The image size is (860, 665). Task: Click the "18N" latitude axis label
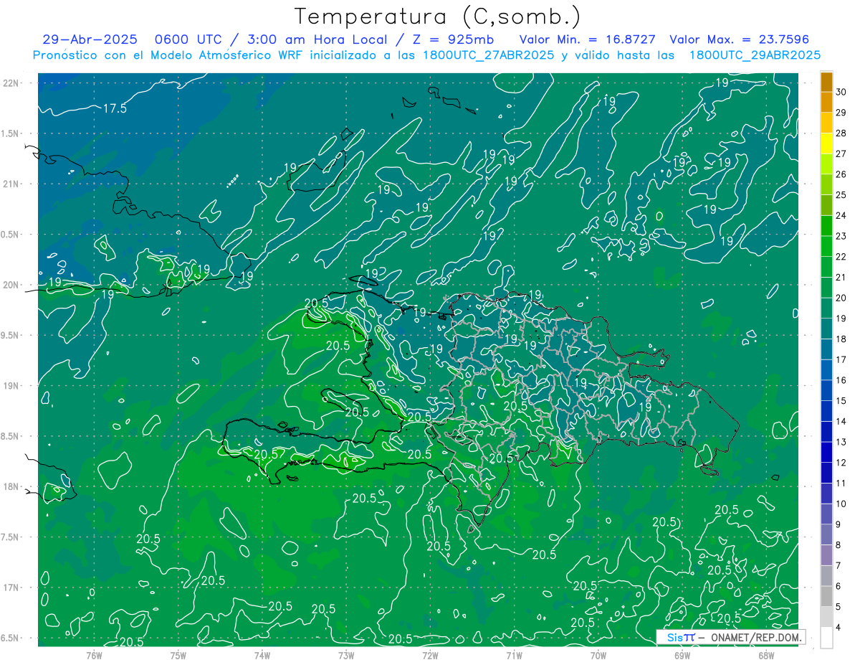click(12, 486)
